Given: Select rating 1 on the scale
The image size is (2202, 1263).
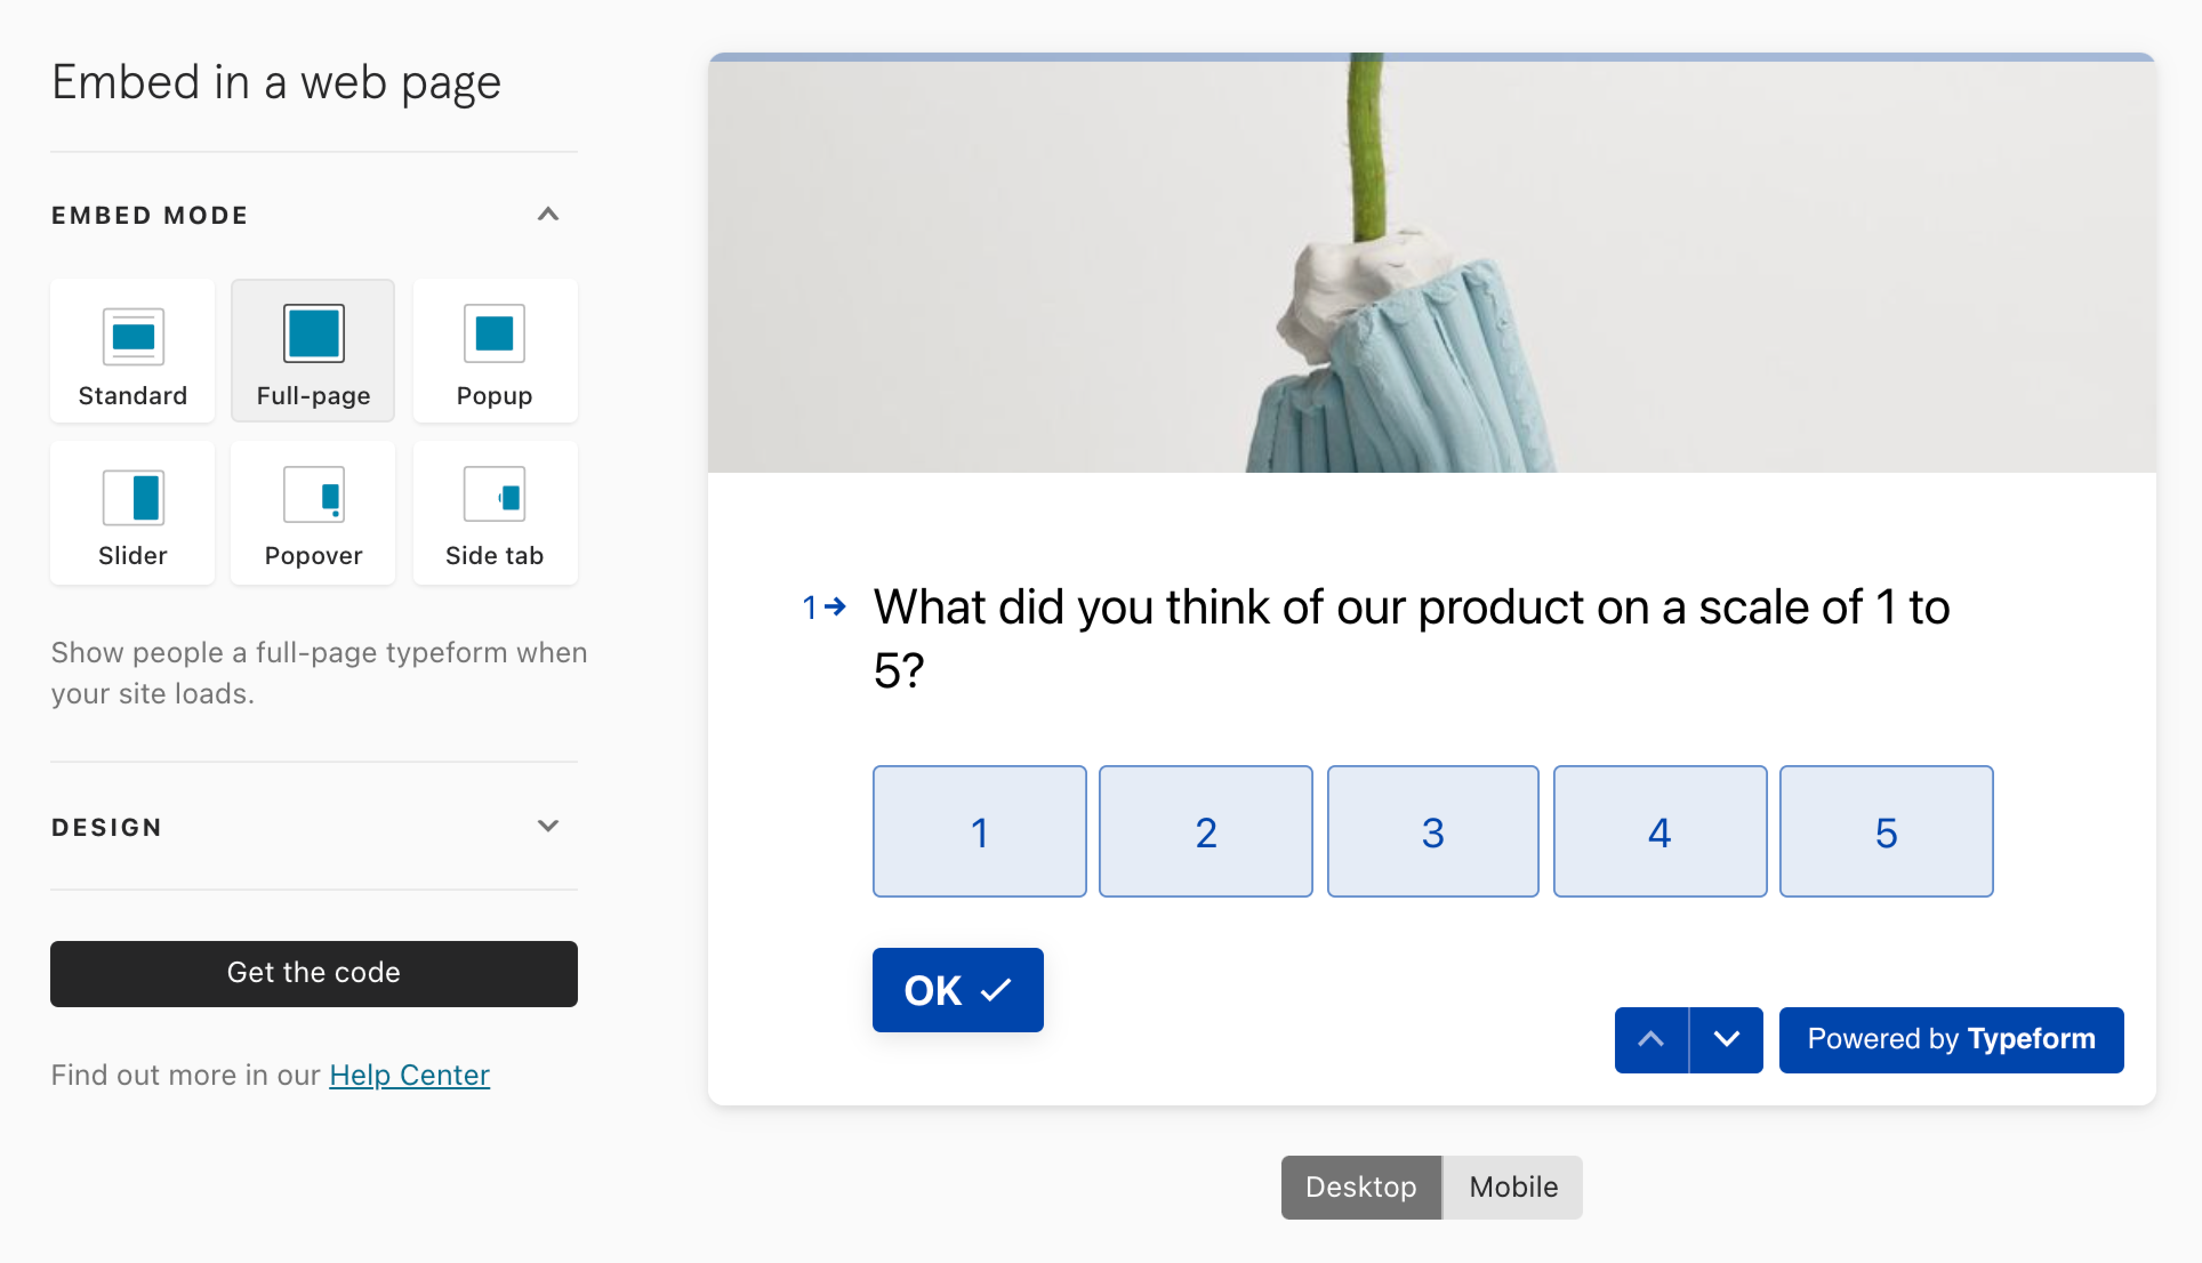Looking at the screenshot, I should tap(979, 831).
